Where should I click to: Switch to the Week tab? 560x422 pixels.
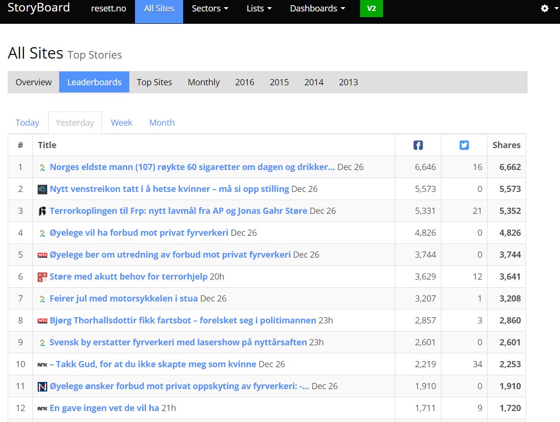[121, 122]
